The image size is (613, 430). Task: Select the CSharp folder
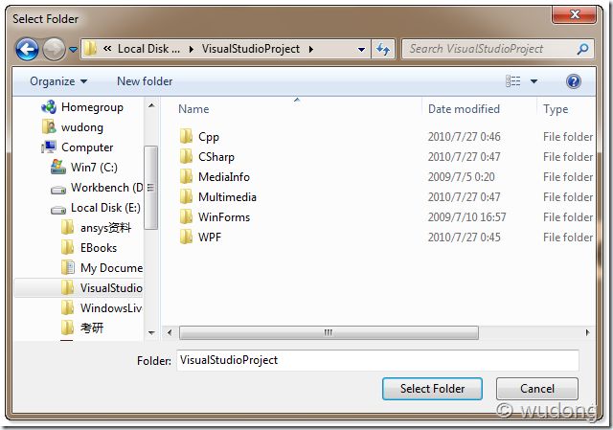point(216,157)
